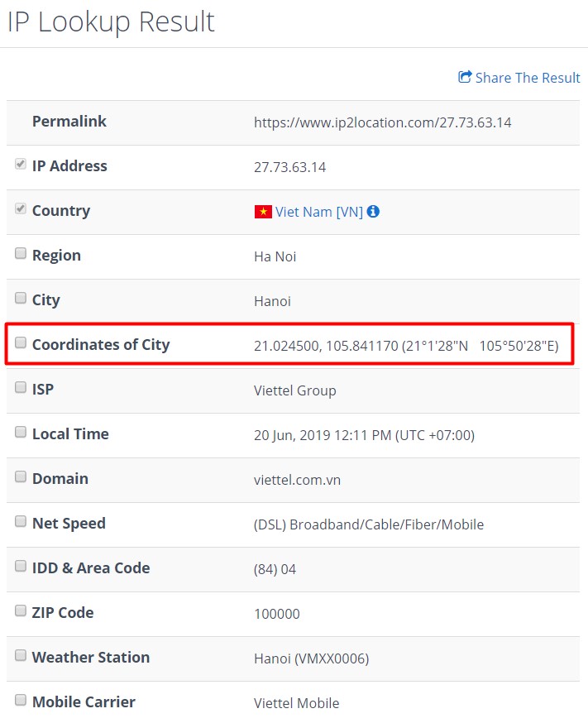Viewport: 588px width, 723px height.
Task: Check the Domain checkbox
Action: click(x=21, y=477)
